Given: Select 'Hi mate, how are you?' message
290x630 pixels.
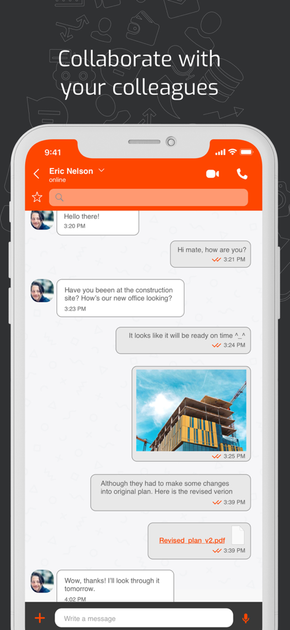Looking at the screenshot, I should coord(212,250).
